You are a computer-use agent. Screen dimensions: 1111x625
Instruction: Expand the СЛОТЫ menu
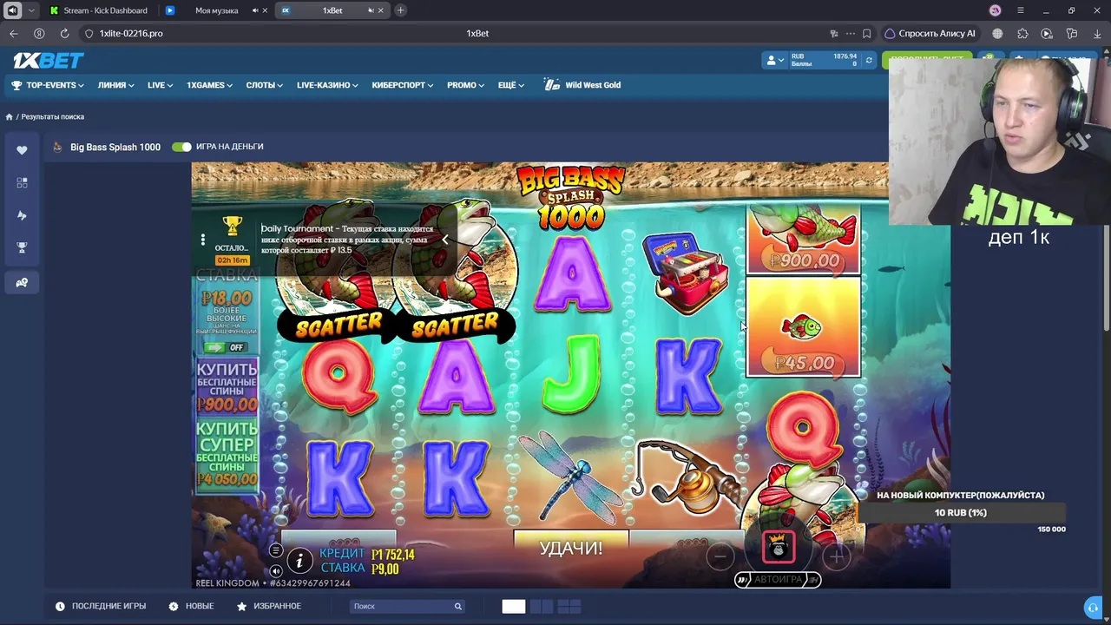click(265, 85)
